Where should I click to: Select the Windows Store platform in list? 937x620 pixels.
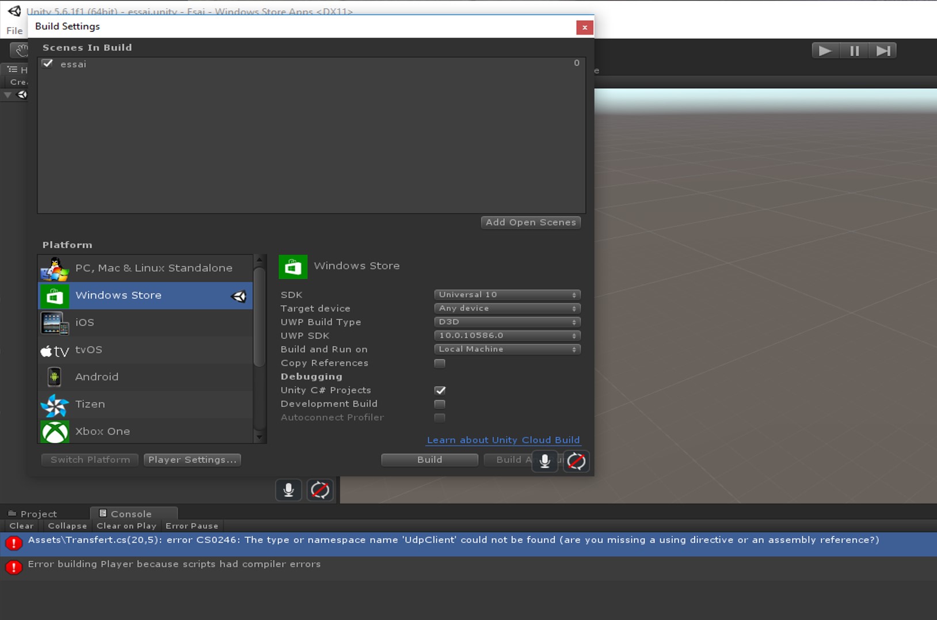tap(146, 295)
